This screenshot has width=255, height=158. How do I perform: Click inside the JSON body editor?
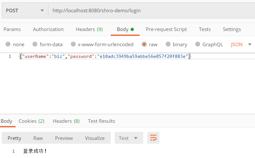pos(130,84)
